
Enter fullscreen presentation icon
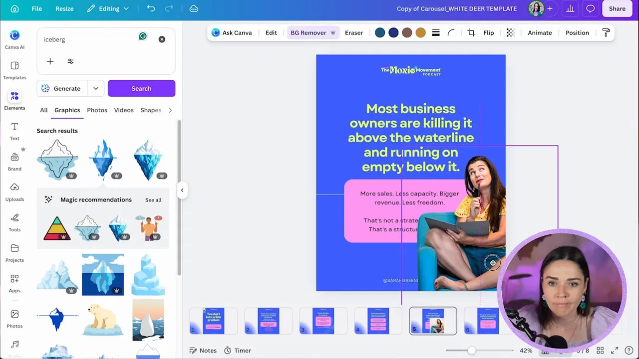pos(615,351)
